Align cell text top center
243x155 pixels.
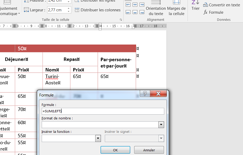[x=135, y=4]
